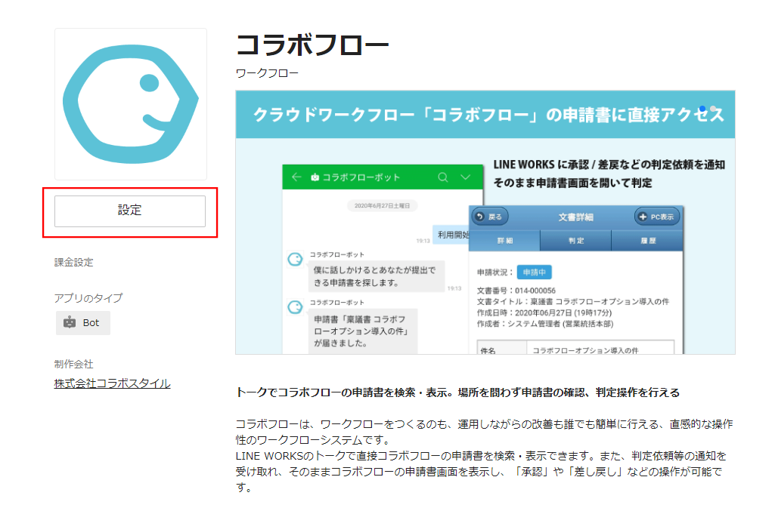Click the bot icon beside コラボフローボット title
The height and width of the screenshot is (511, 775).
(x=315, y=176)
